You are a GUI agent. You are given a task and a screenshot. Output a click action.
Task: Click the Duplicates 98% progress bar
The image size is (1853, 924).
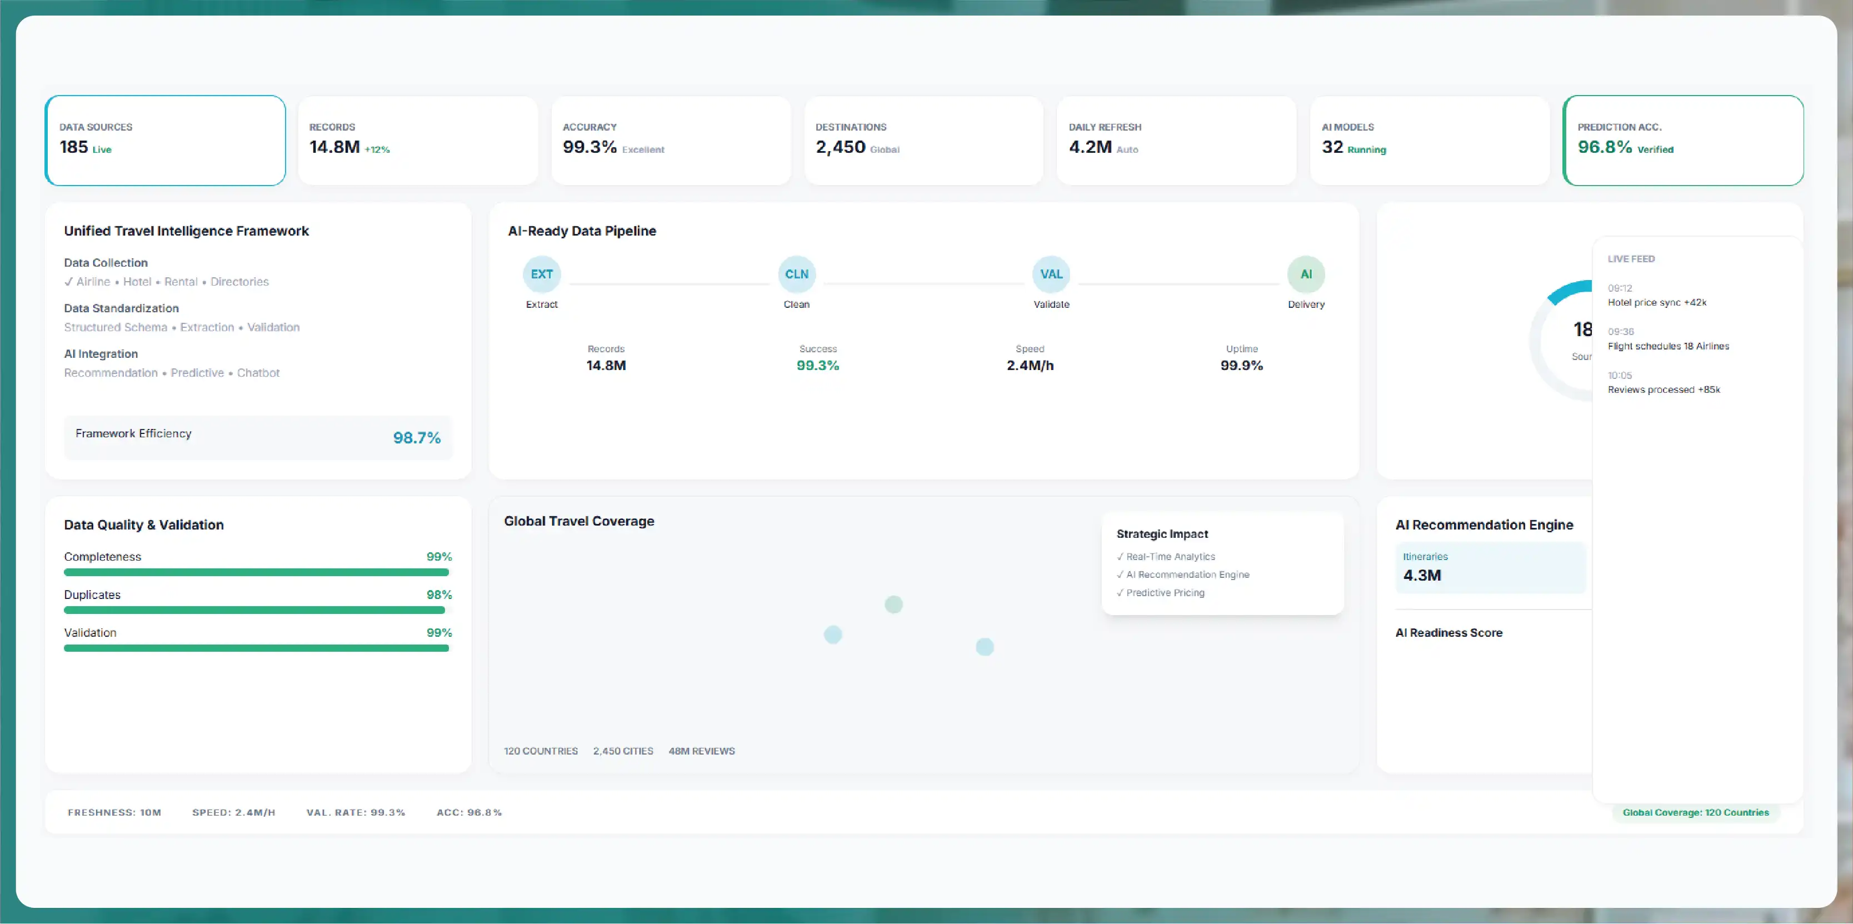pos(254,611)
